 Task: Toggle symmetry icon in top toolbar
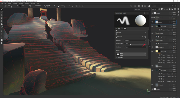click(x=77, y=6)
